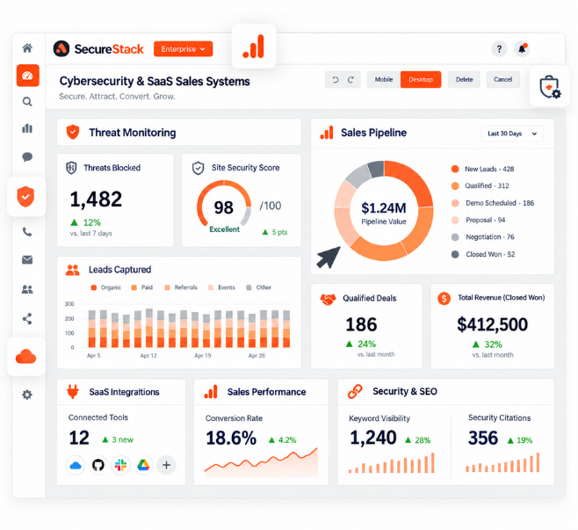Image resolution: width=578 pixels, height=530 pixels.
Task: Click the Conversion Rate line chart
Action: click(261, 462)
